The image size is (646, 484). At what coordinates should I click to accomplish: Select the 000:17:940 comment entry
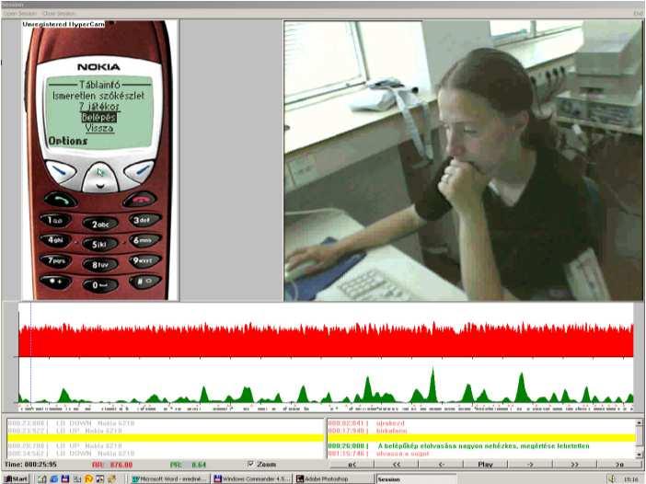click(480, 431)
